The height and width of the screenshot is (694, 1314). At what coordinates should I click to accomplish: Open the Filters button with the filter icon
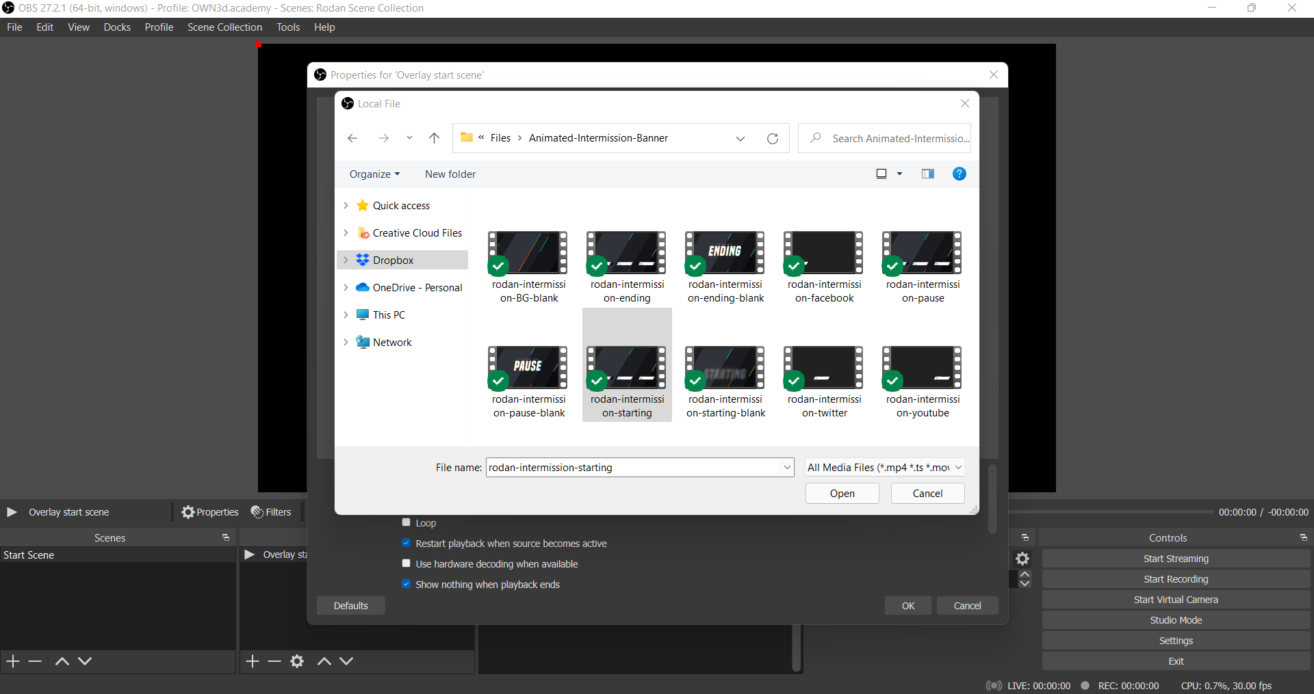[271, 512]
